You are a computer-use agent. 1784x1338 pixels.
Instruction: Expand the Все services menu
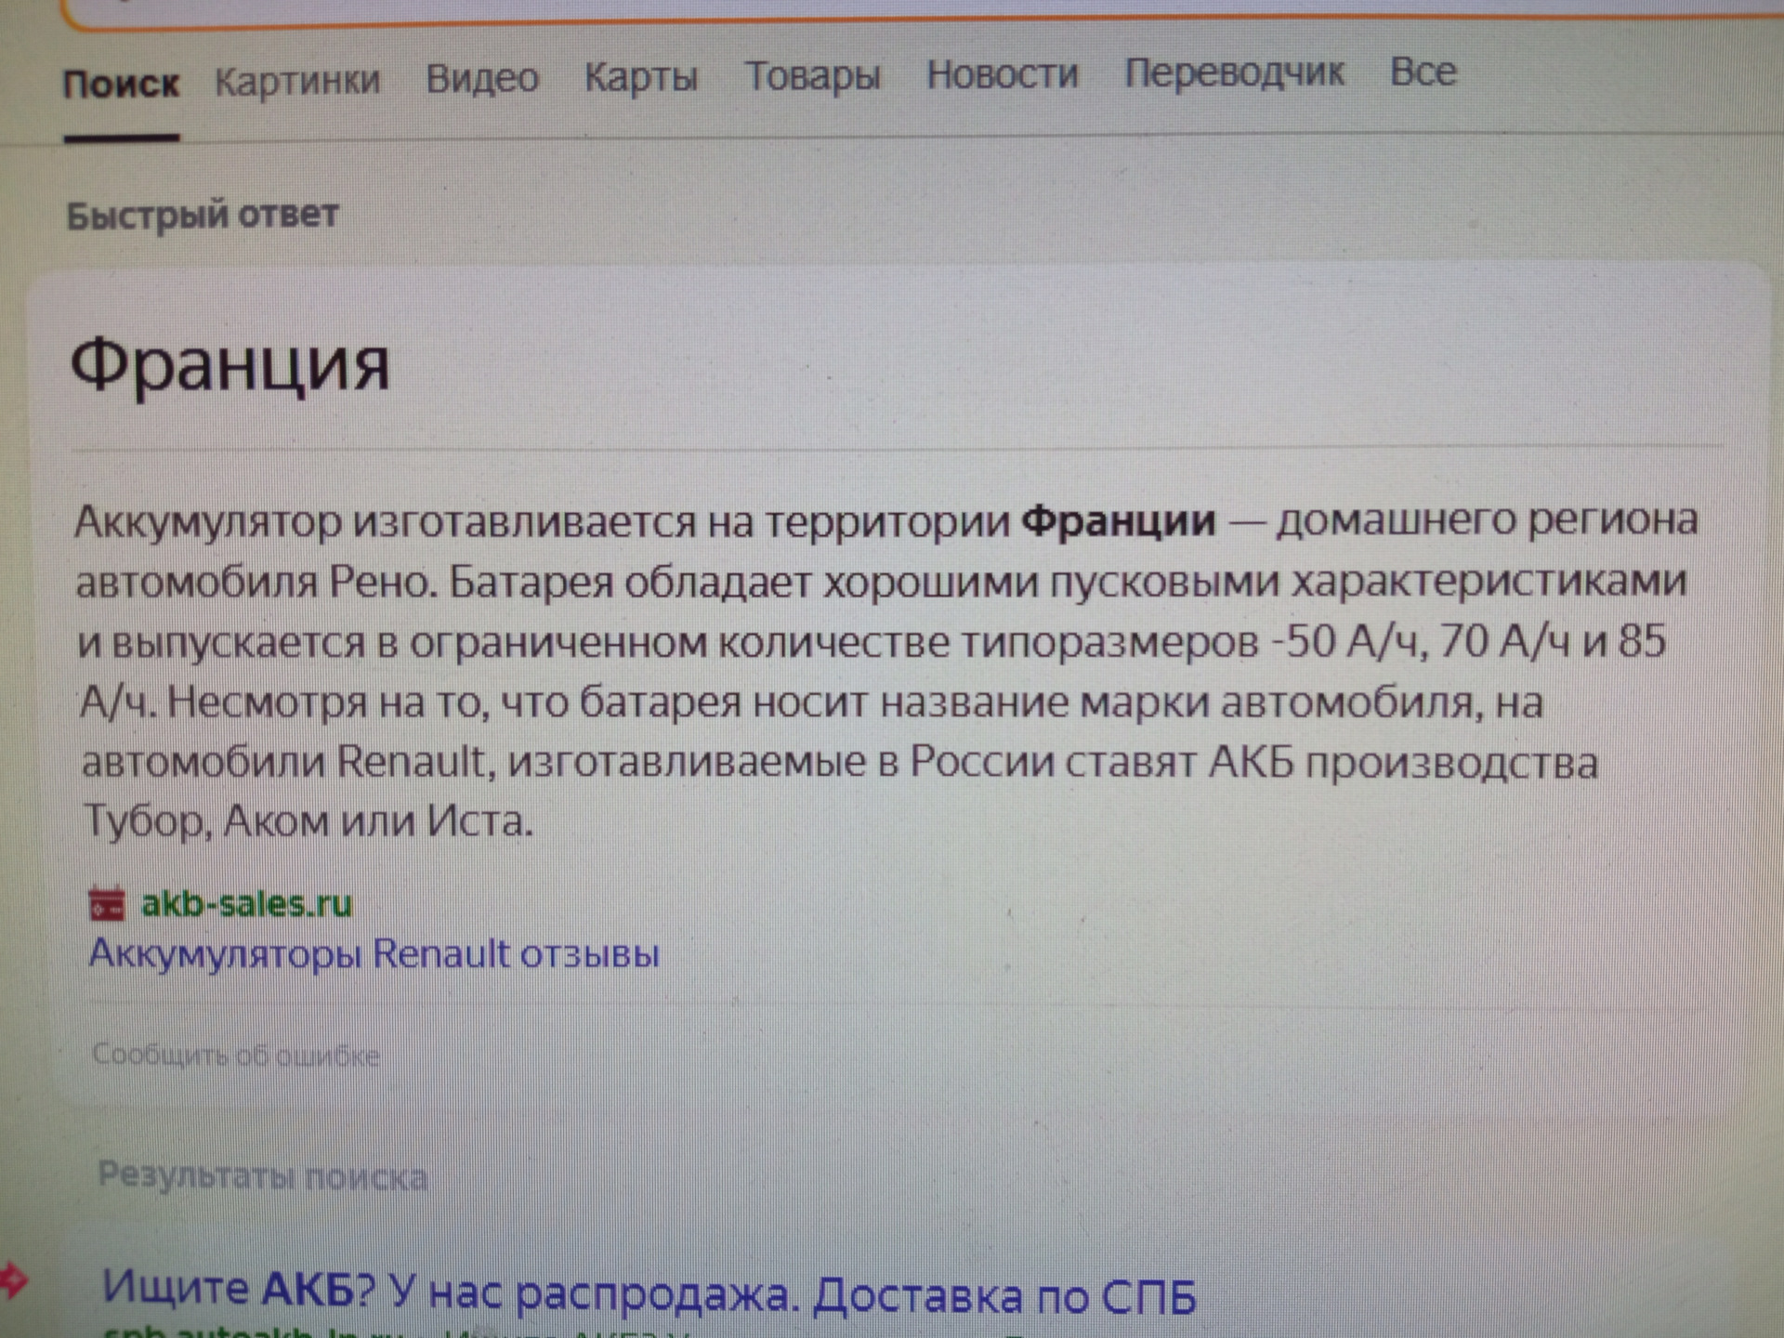[1423, 72]
